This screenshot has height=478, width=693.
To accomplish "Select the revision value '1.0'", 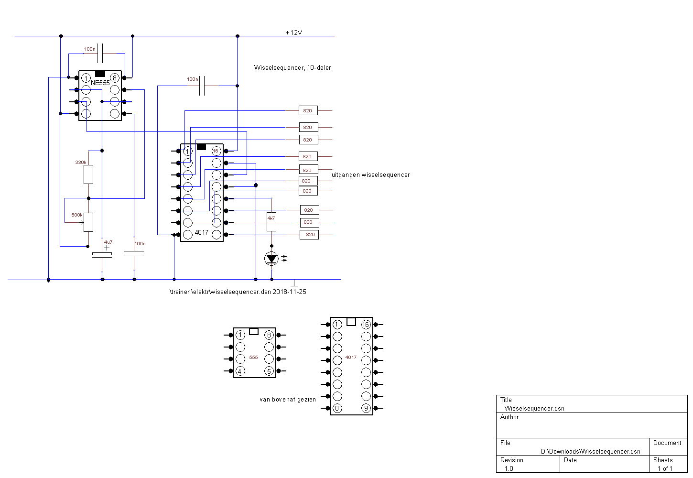I will click(x=509, y=468).
